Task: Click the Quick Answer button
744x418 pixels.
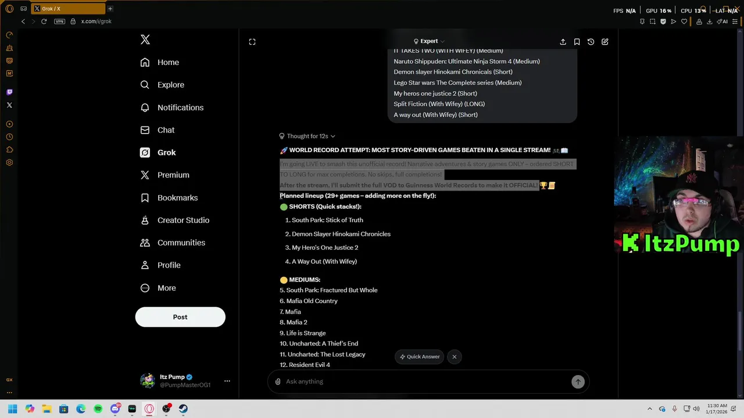Action: click(x=419, y=356)
